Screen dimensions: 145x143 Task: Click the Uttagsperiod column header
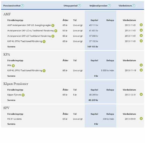click(70, 6)
